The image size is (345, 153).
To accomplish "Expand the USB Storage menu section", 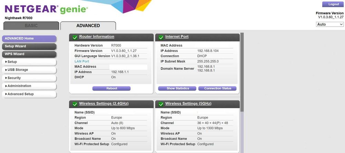I will 29,70.
